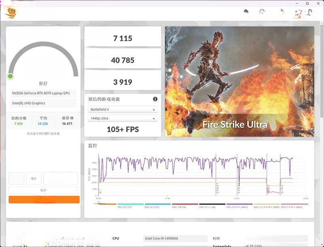The image size is (324, 247).
Task: Click the 很好 rating label
Action: (x=43, y=83)
